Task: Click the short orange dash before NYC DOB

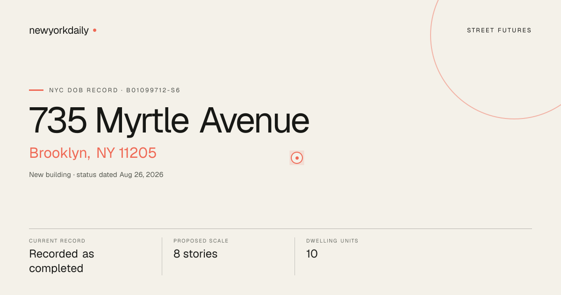Action: coord(36,90)
